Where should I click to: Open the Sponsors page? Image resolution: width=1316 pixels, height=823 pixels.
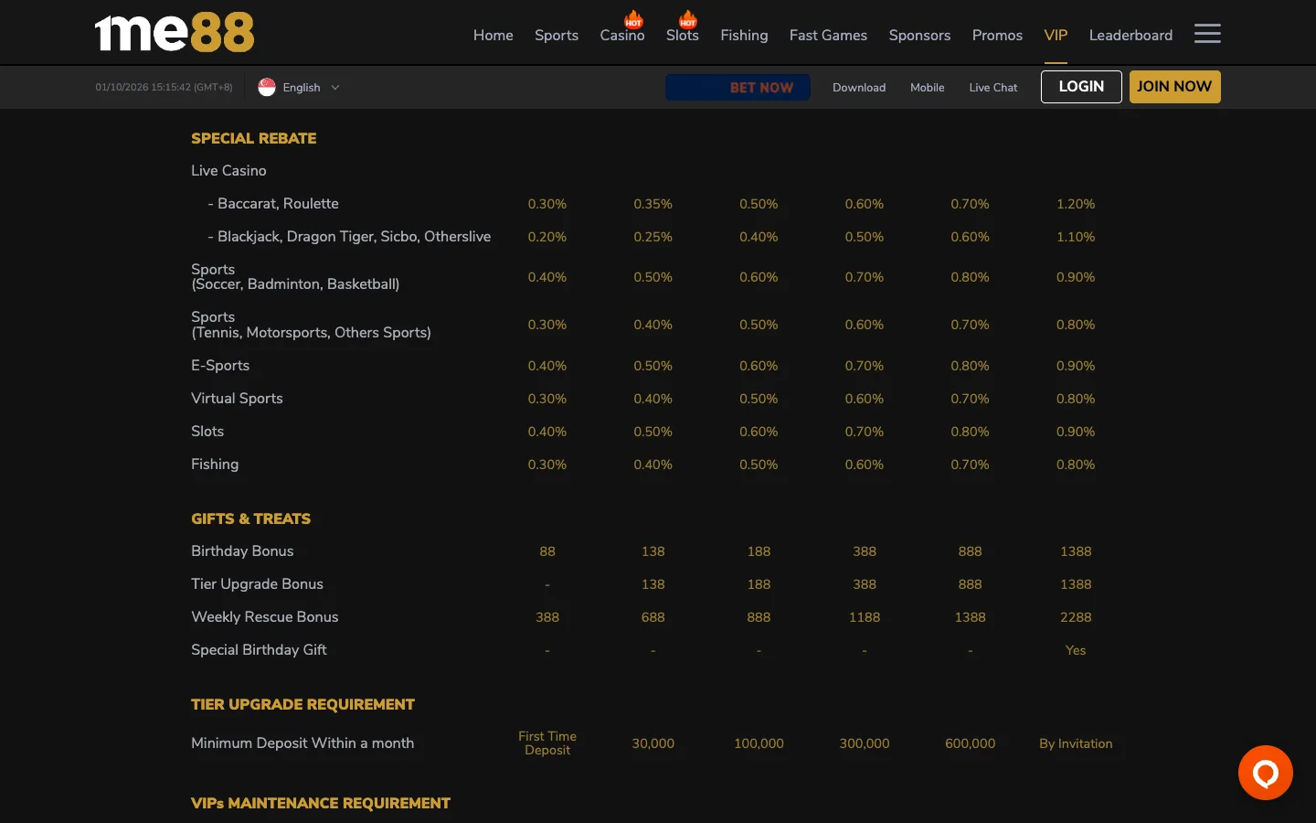(x=919, y=35)
